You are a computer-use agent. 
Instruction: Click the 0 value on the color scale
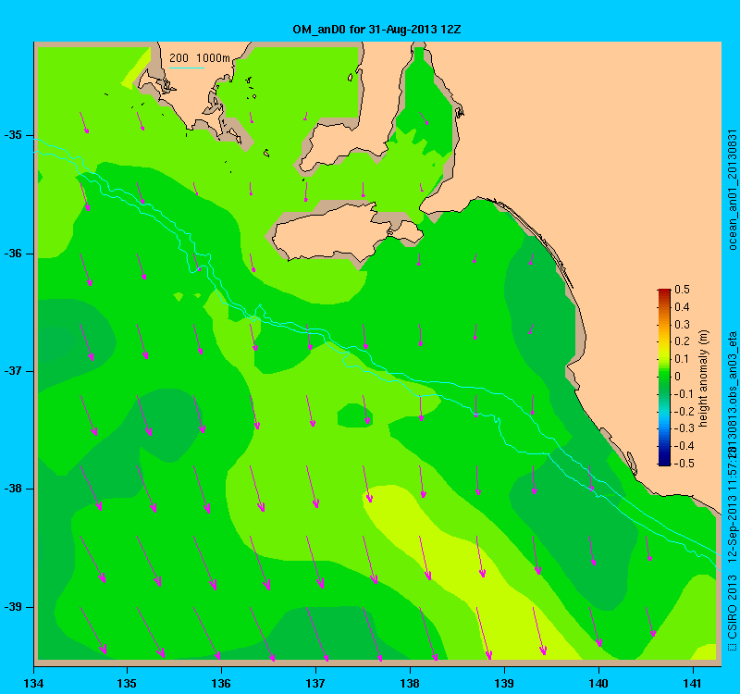point(678,377)
